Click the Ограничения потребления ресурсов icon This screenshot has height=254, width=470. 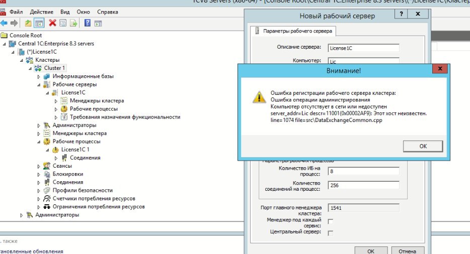(47, 207)
